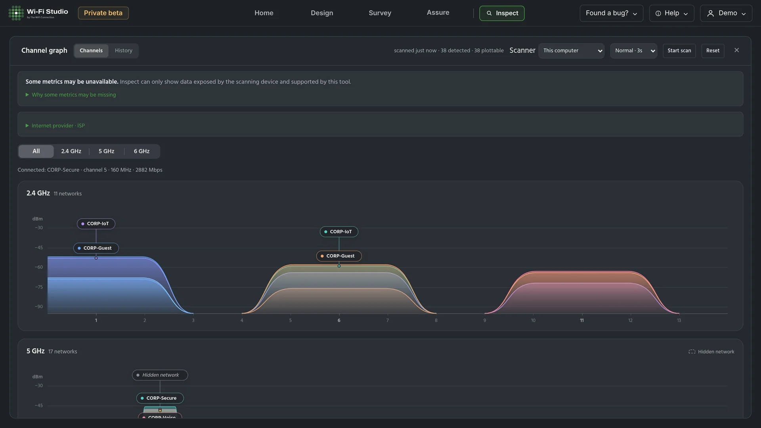Click the Start scan button

pyautogui.click(x=679, y=51)
